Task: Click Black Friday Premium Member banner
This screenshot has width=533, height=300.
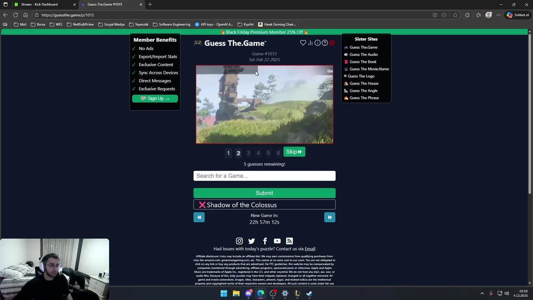Action: pos(264,32)
